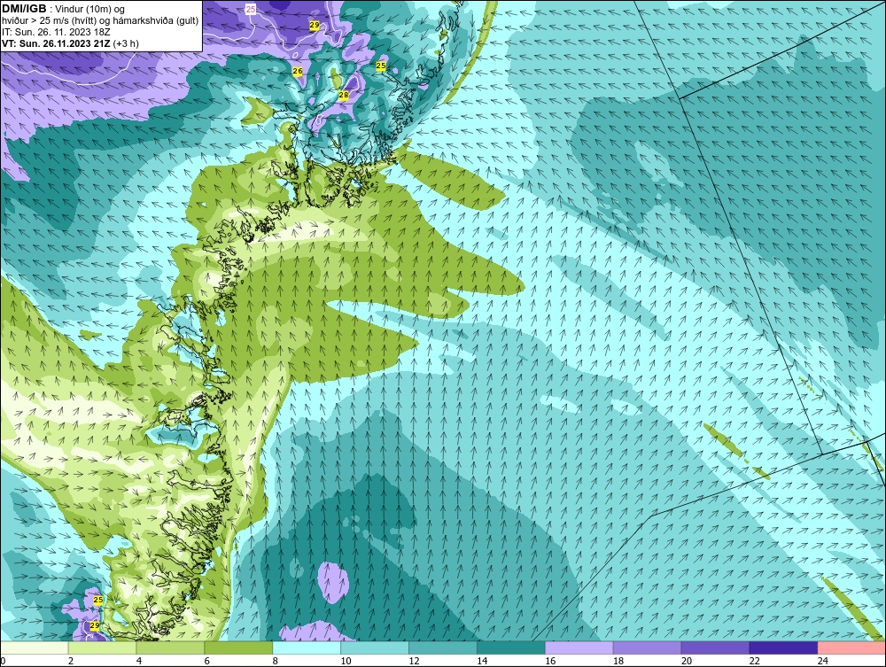Viewport: 886px width, 667px height.
Task: Click the purple 18–20 m/s legend swatch
Action: click(647, 648)
